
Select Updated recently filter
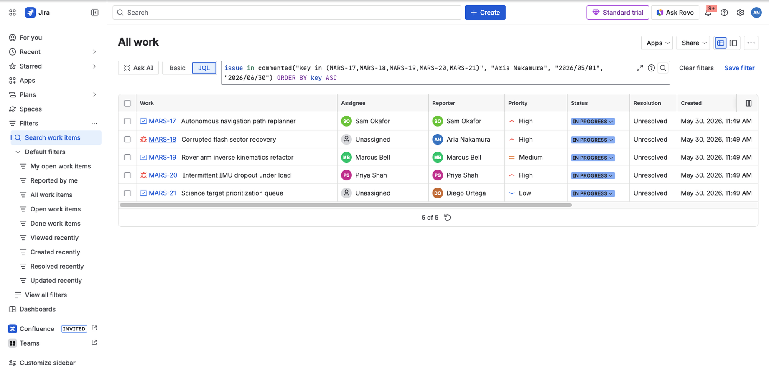(56, 281)
